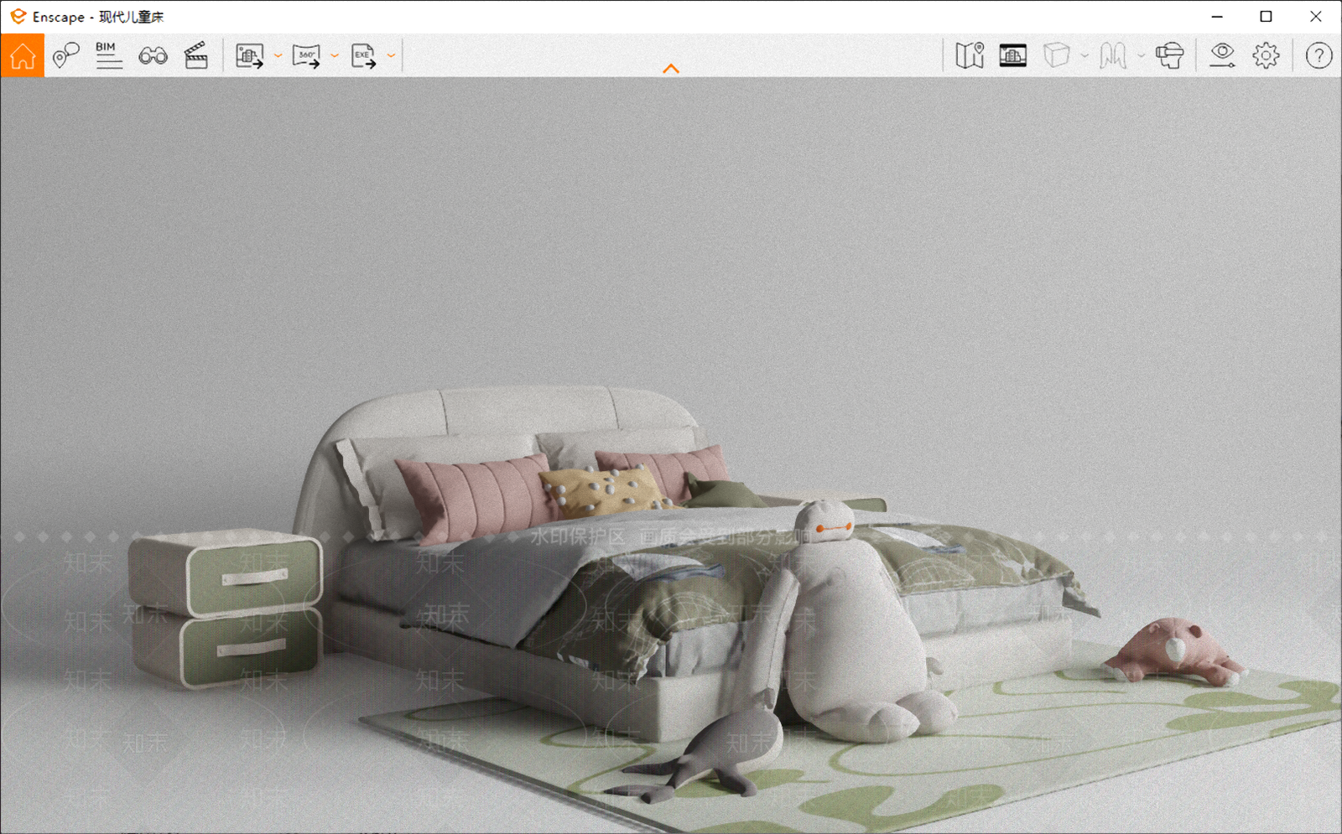Viewport: 1342px width, 834px height.
Task: Expand the cube icon dropdown arrow
Action: tap(1085, 56)
